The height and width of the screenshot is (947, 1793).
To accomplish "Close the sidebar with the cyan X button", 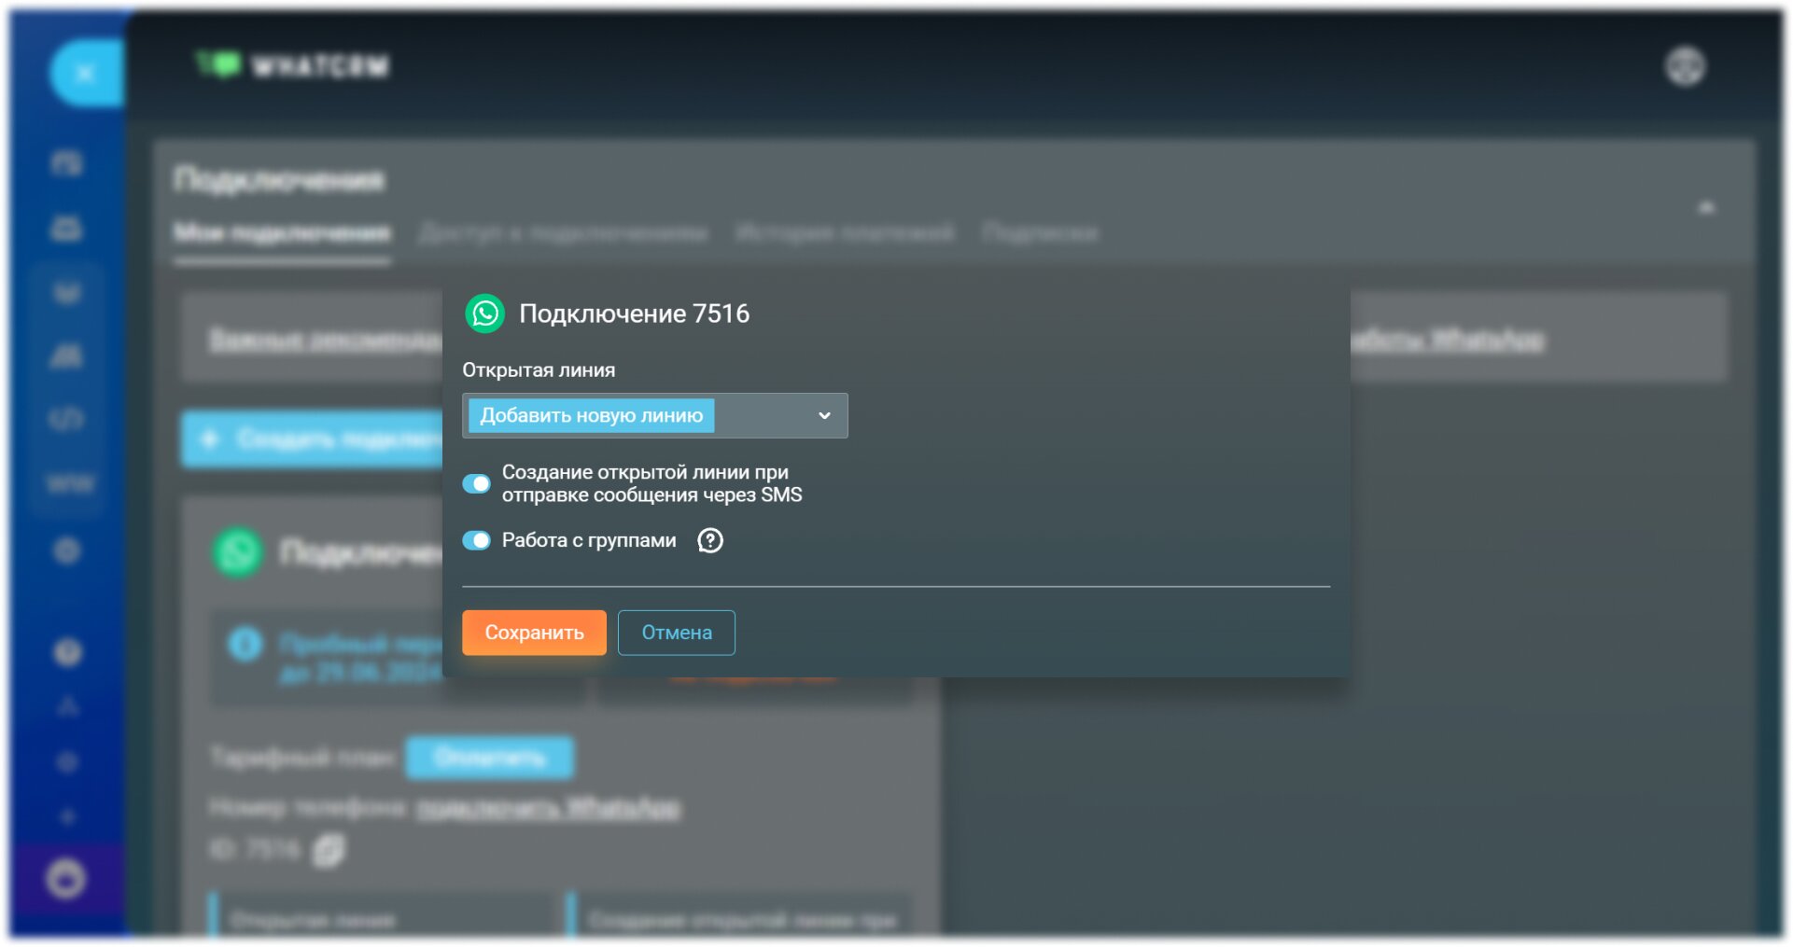I will click(86, 73).
